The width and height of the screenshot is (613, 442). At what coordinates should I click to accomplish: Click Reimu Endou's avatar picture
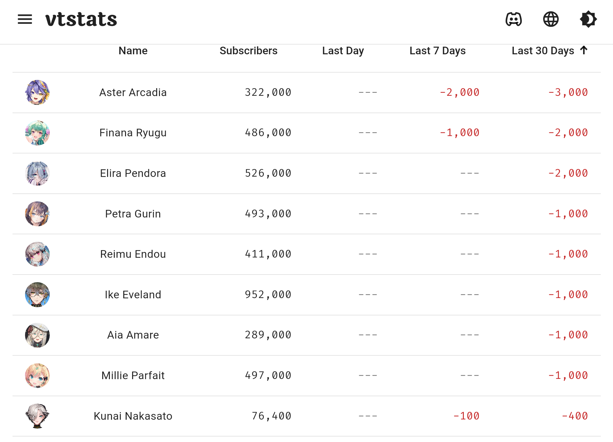(37, 254)
